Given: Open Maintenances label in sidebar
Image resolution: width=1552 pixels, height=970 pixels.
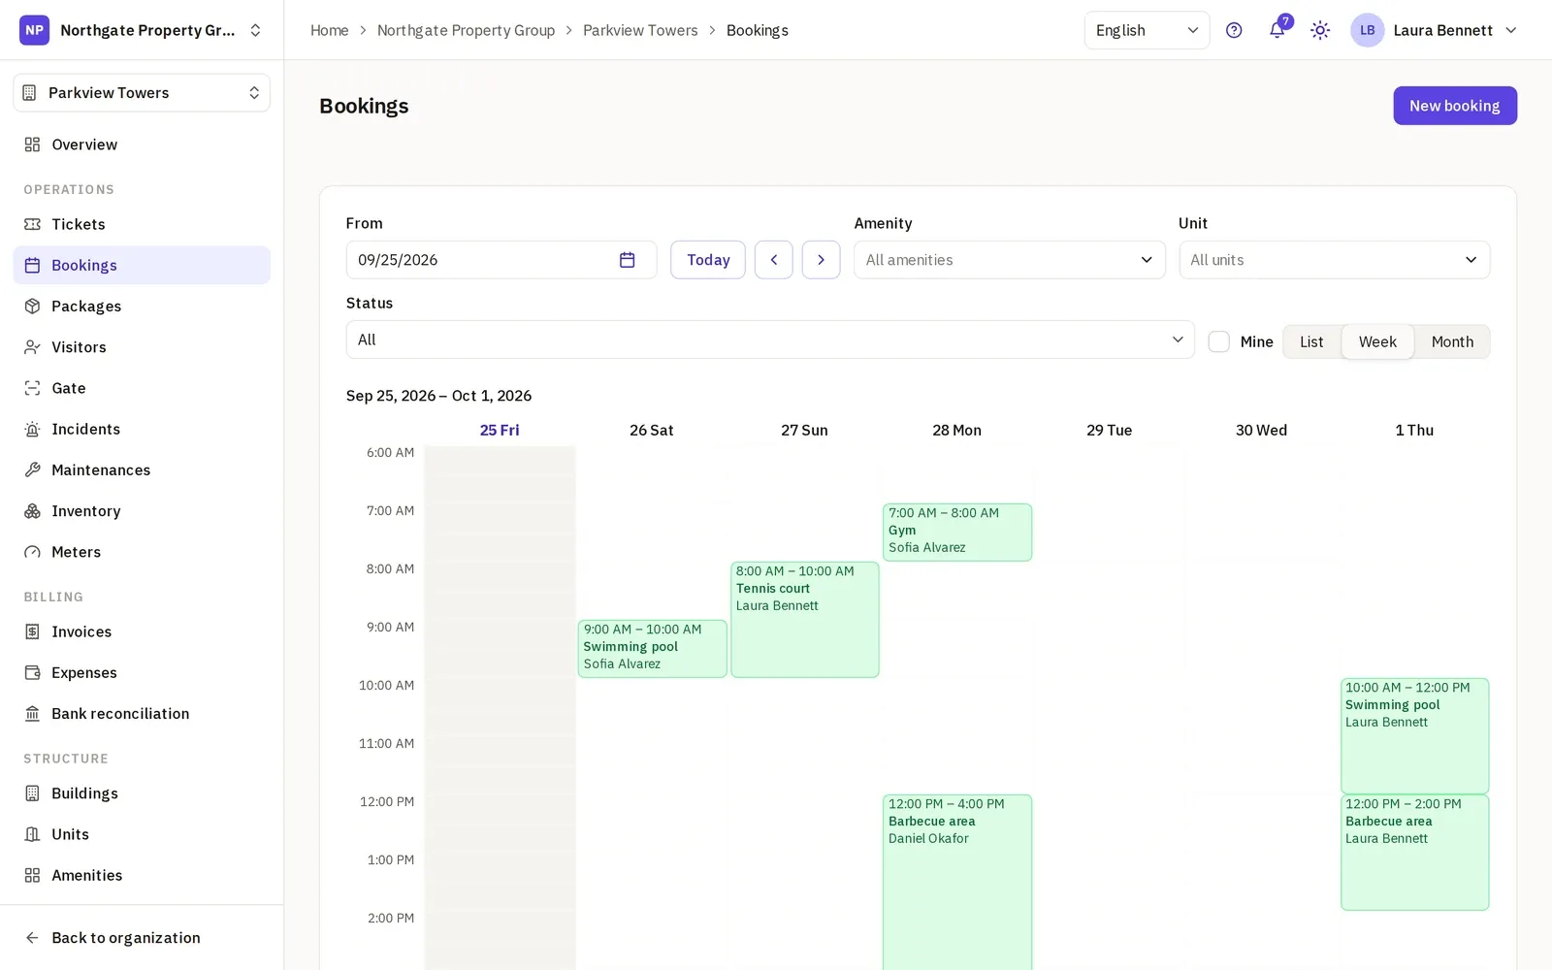Looking at the screenshot, I should point(101,470).
